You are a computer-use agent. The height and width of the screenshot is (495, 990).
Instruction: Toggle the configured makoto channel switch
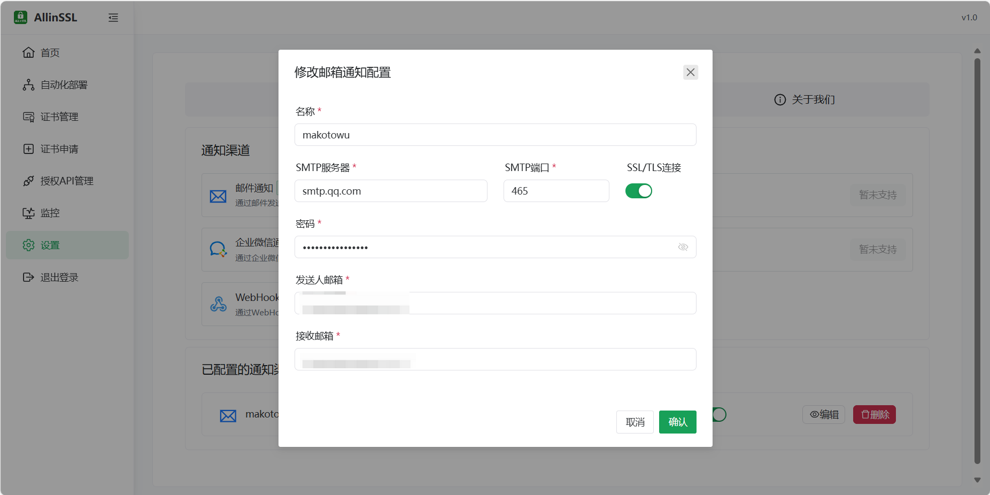(718, 414)
